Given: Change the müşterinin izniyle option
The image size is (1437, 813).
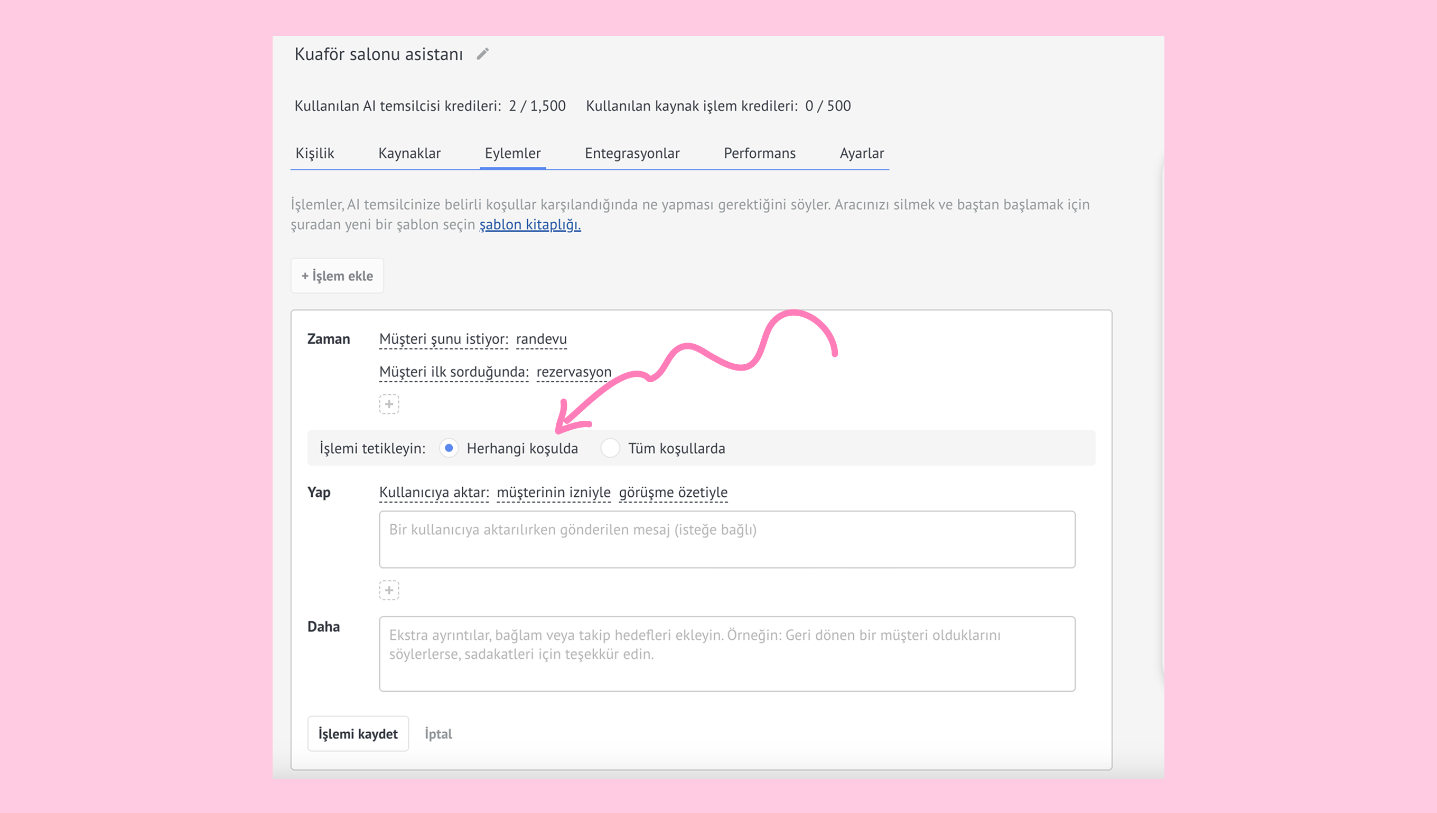Looking at the screenshot, I should pyautogui.click(x=553, y=493).
